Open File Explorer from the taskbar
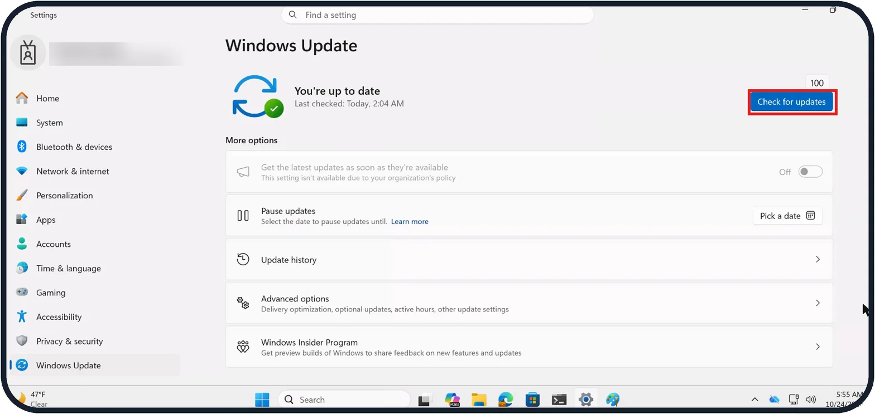Viewport: 875px width, 414px height. tap(479, 400)
